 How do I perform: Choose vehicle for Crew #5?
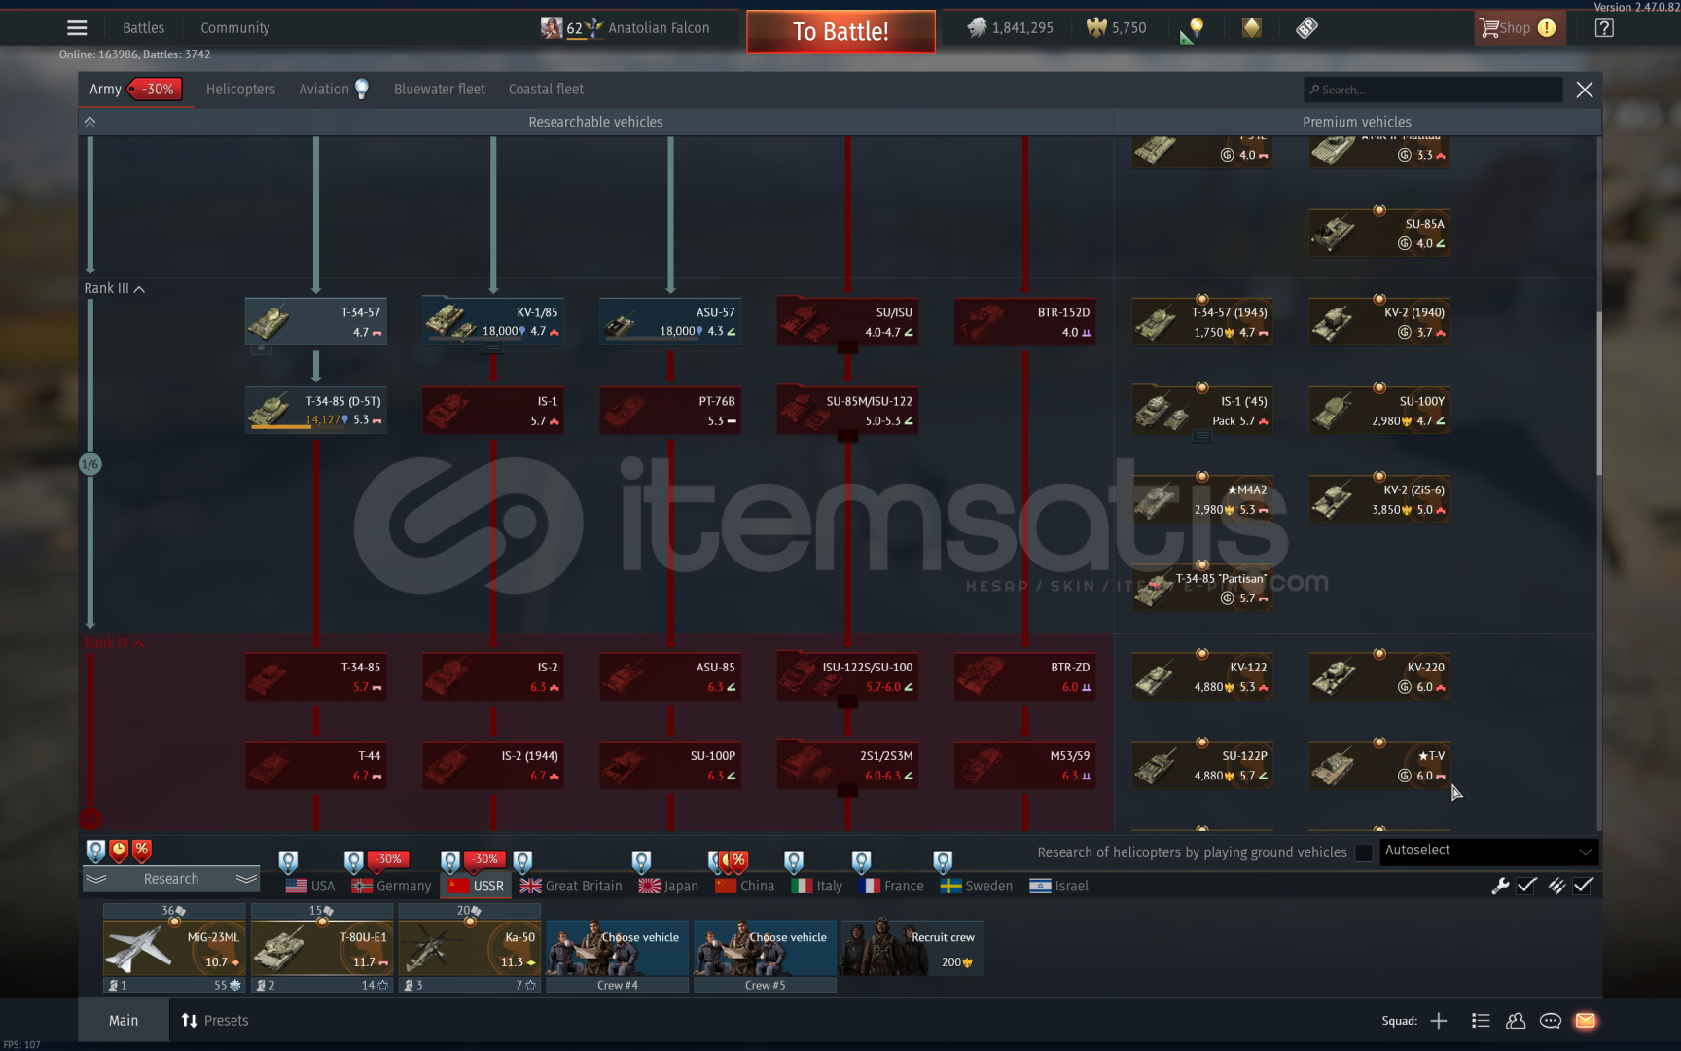coord(765,949)
